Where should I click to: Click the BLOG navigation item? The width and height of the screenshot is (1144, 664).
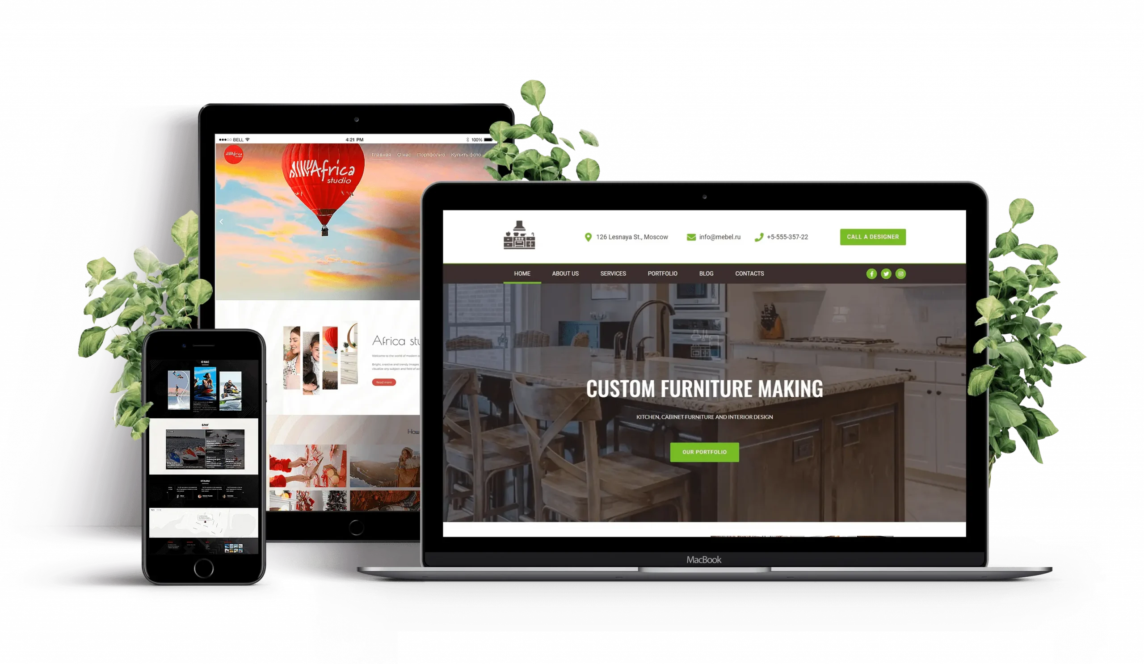(x=707, y=273)
